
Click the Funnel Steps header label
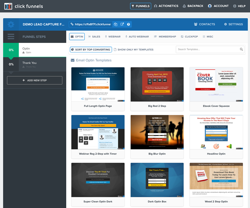point(34,37)
